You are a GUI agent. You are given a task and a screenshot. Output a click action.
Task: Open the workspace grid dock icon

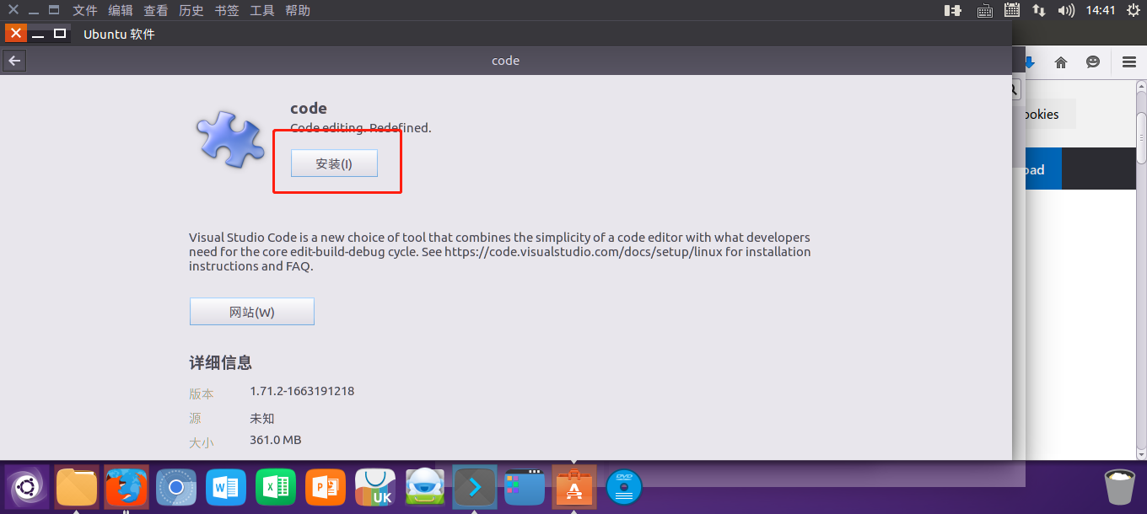(x=525, y=487)
